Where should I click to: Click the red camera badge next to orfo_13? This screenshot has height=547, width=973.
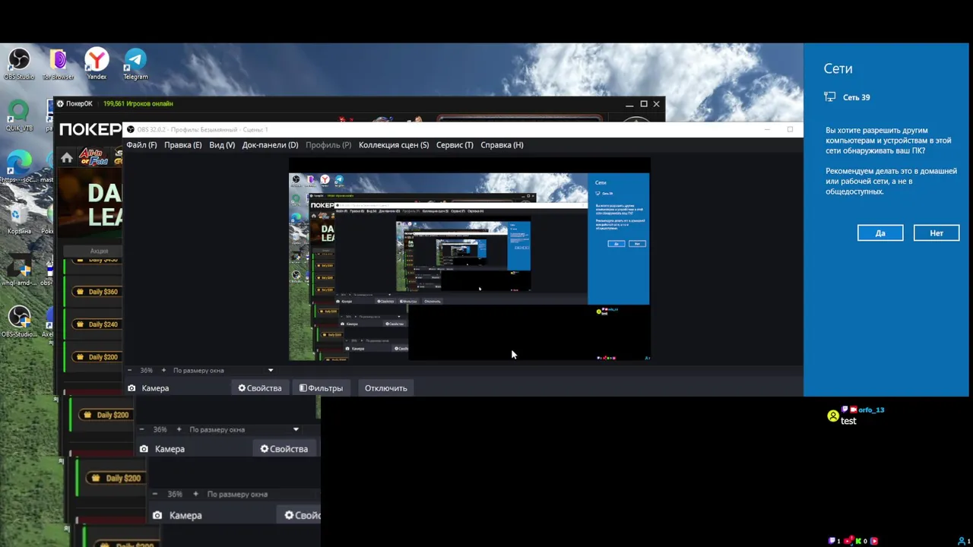tap(854, 409)
